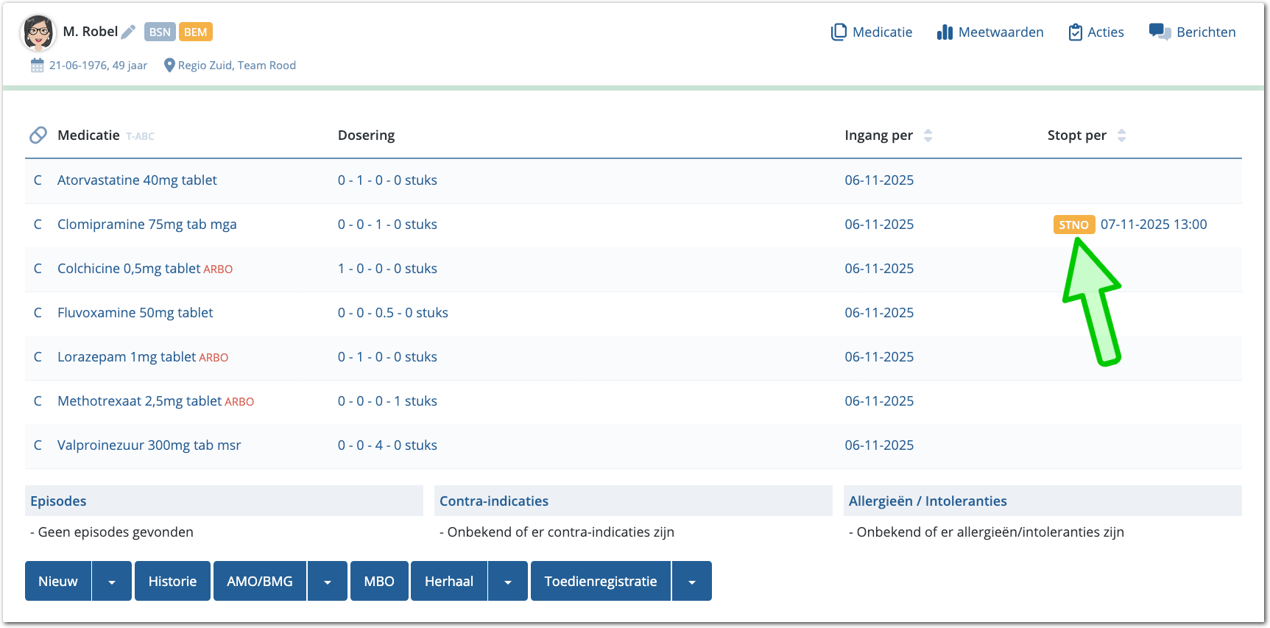This screenshot has height=628, width=1270.
Task: Click the pill icon beside Medicatie header
Action: point(38,135)
